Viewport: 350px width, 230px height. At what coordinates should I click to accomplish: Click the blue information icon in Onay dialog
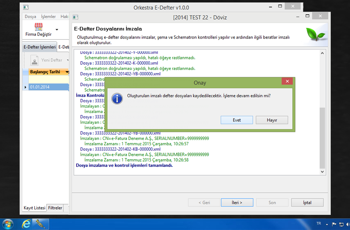point(117,99)
